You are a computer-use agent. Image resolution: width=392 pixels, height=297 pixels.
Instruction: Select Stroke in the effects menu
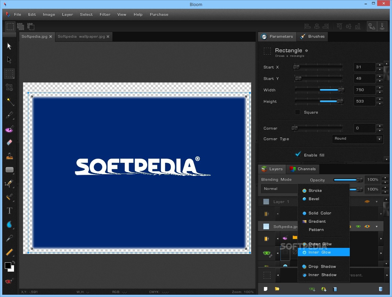tap(324, 190)
